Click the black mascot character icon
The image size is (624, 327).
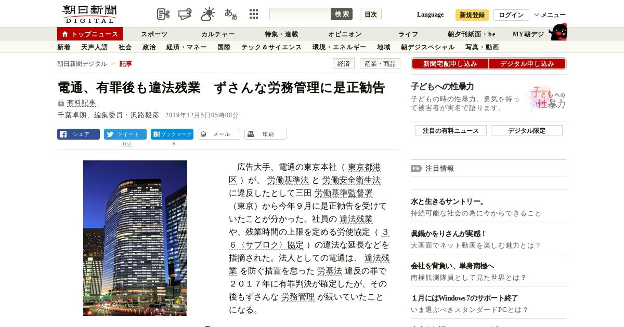[558, 32]
